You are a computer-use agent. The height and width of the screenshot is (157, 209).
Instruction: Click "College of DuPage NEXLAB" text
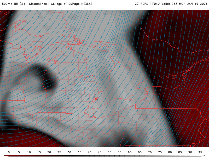72,4
